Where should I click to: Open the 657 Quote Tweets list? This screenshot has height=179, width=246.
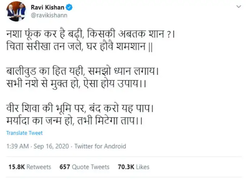click(x=85, y=167)
